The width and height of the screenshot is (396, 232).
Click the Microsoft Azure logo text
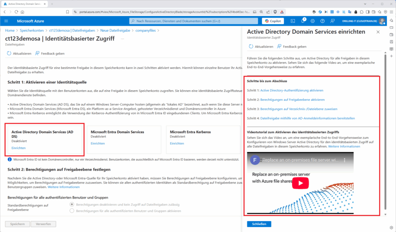(30, 21)
